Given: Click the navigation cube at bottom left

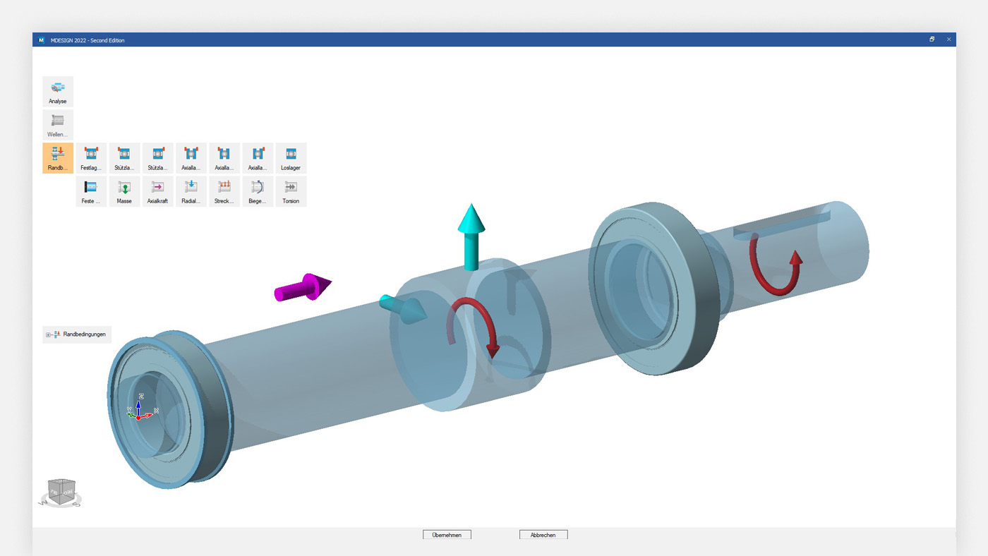Looking at the screenshot, I should click(x=62, y=490).
